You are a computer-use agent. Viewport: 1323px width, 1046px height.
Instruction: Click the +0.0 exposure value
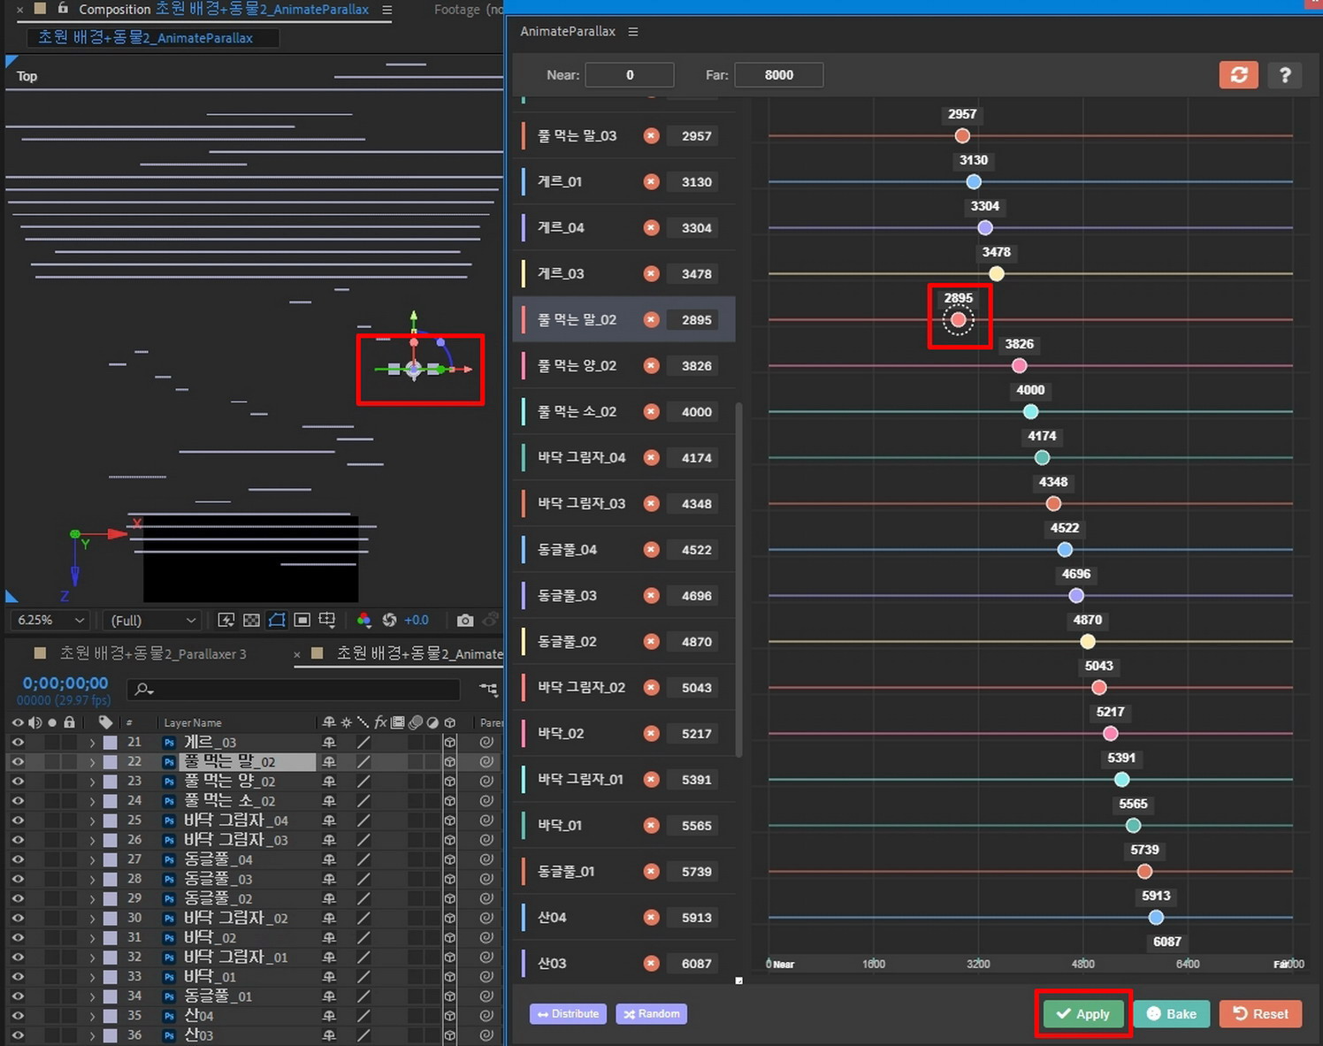pyautogui.click(x=417, y=621)
